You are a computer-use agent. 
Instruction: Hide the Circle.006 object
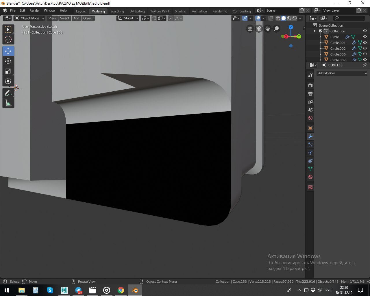[365, 54]
